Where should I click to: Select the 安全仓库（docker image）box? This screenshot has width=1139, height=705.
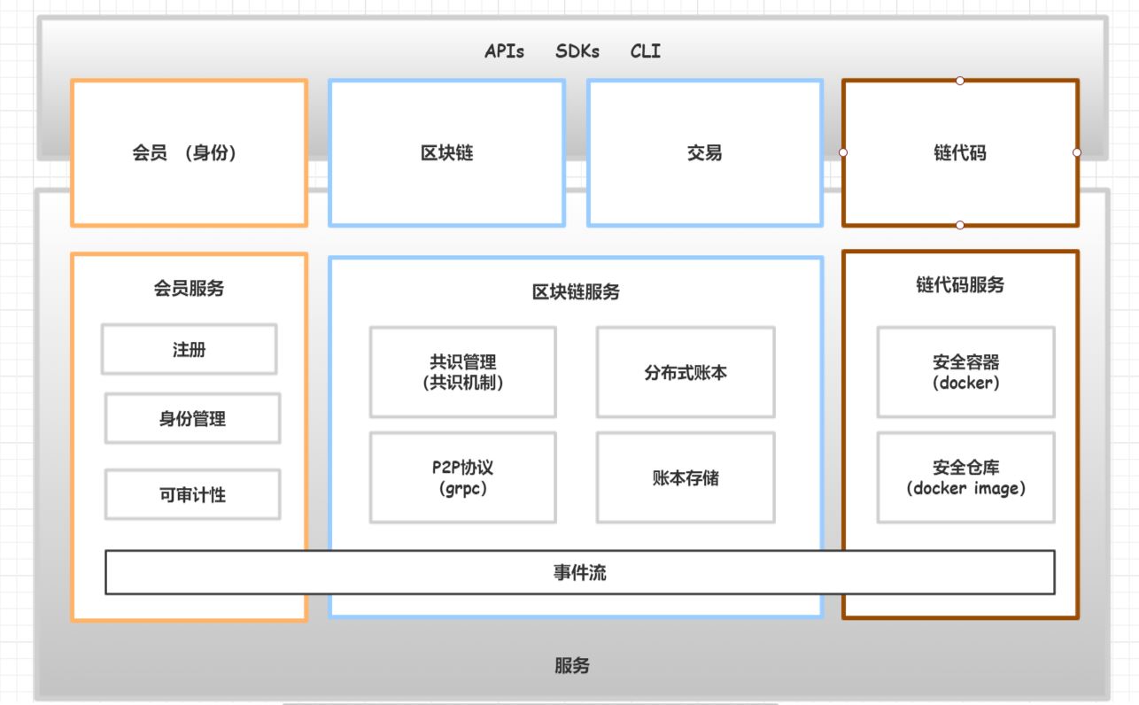coord(965,478)
